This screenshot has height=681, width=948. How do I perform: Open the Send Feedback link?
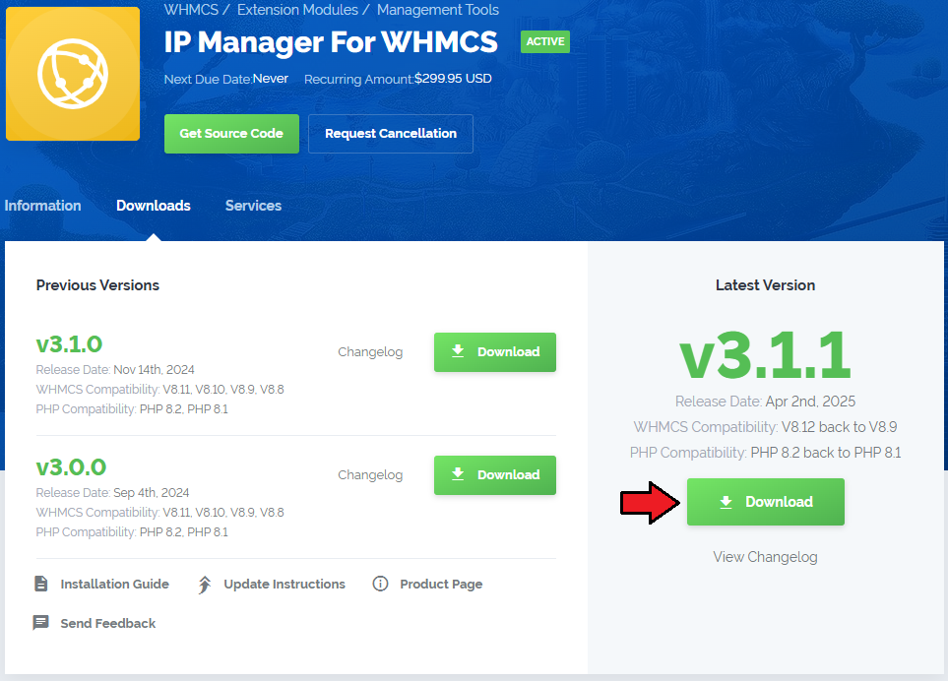pyautogui.click(x=108, y=623)
